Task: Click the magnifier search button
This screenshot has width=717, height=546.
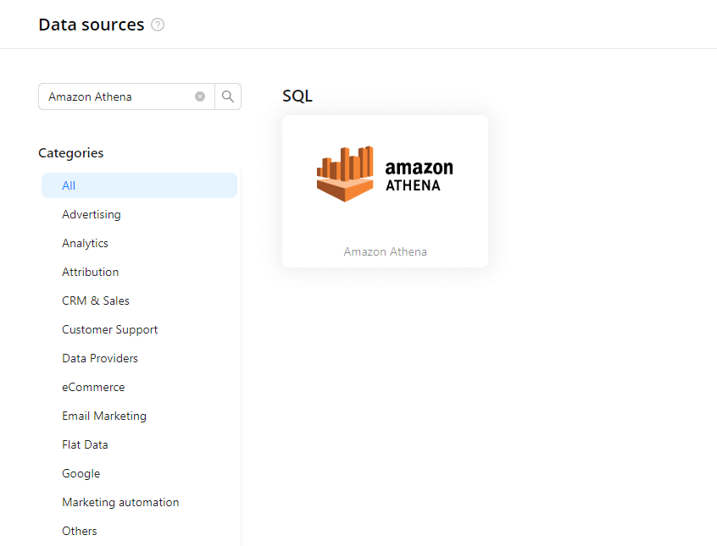Action: pos(228,97)
